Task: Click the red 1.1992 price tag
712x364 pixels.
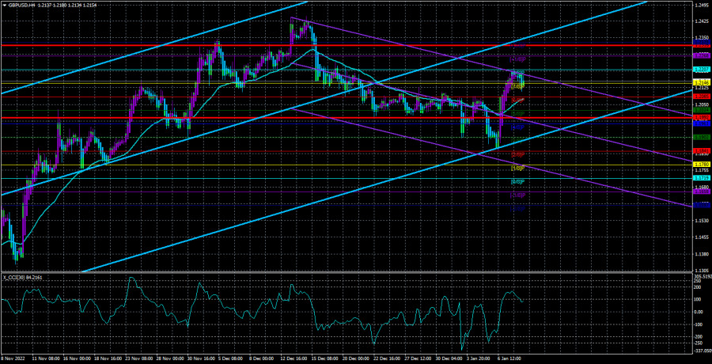Action: tap(701, 118)
